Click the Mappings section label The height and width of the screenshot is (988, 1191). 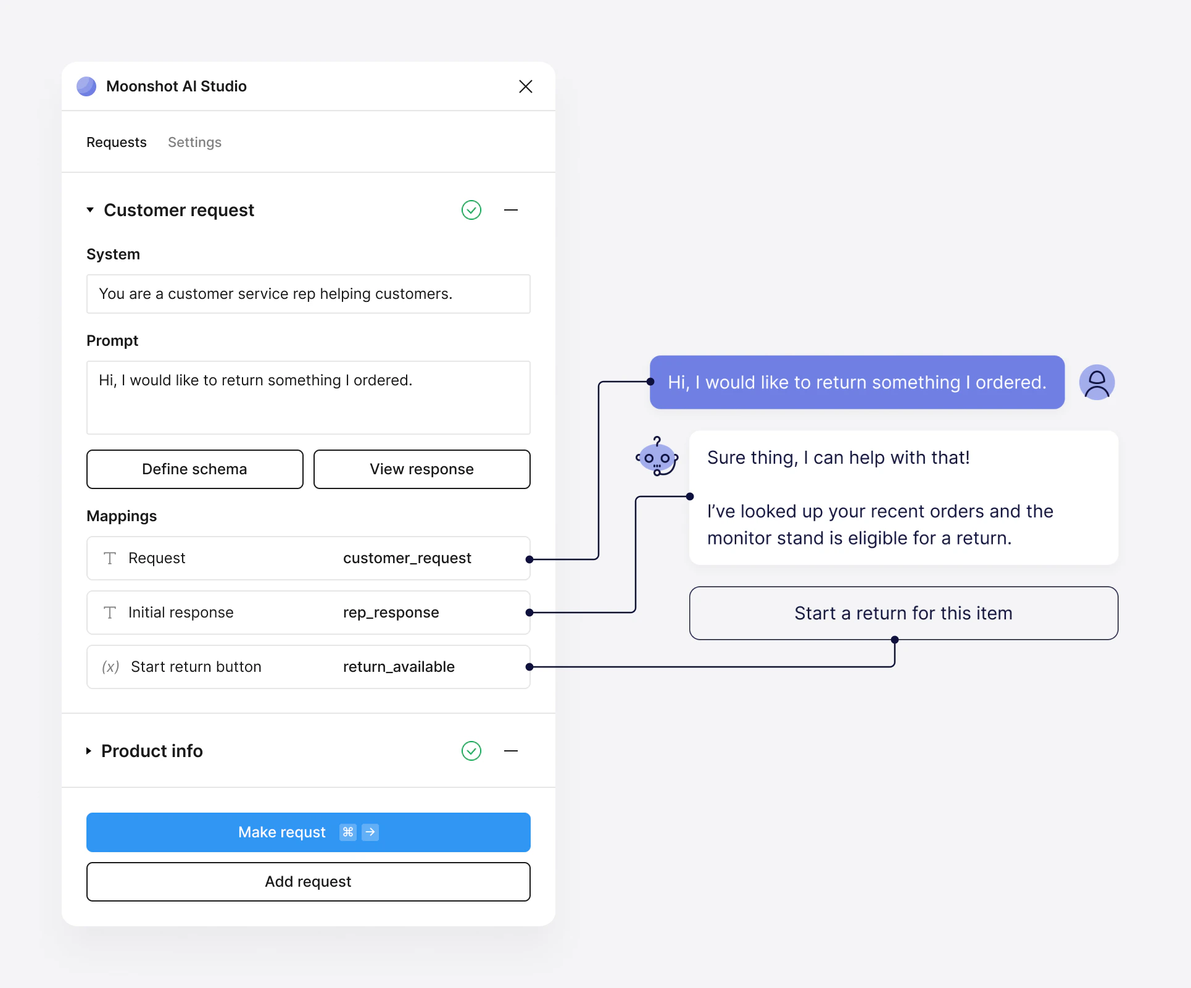(122, 516)
